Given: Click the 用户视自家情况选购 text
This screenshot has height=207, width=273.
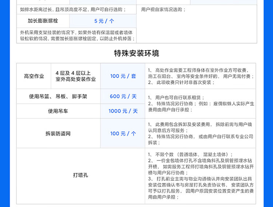Looking at the screenshot, I should coord(163,9).
